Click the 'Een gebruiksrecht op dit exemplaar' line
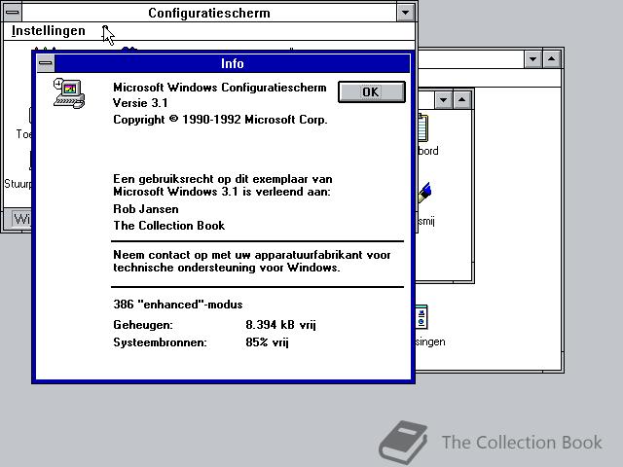623x467 pixels. pos(223,179)
